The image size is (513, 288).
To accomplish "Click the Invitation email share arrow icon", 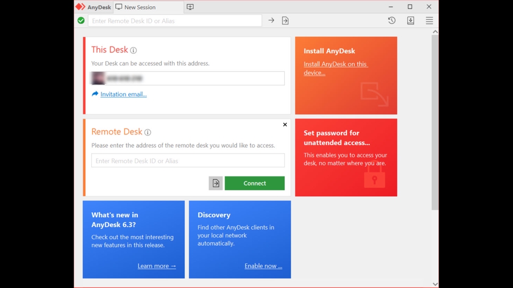I will click(x=95, y=94).
